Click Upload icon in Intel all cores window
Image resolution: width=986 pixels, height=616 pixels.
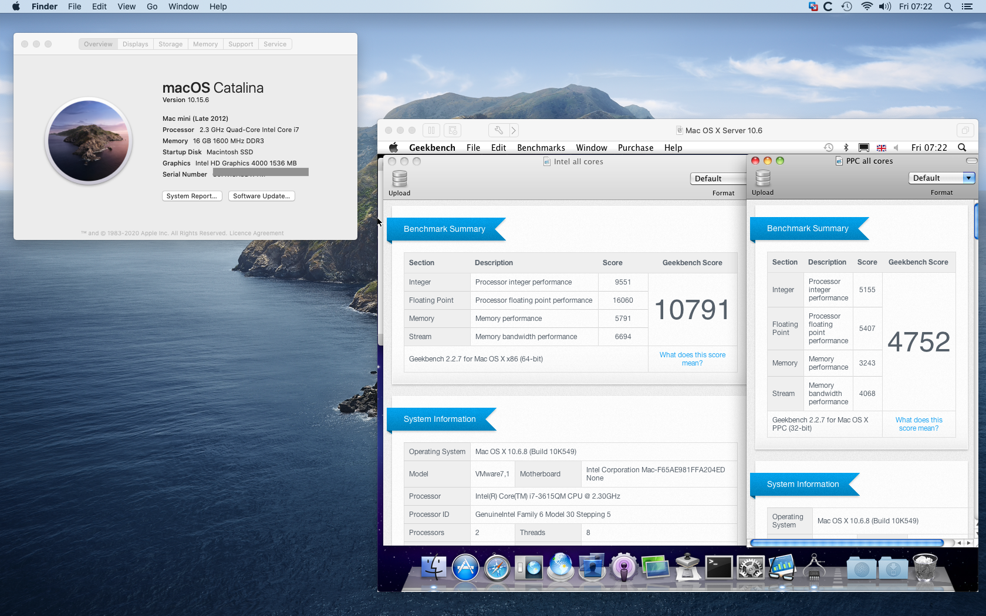point(400,178)
